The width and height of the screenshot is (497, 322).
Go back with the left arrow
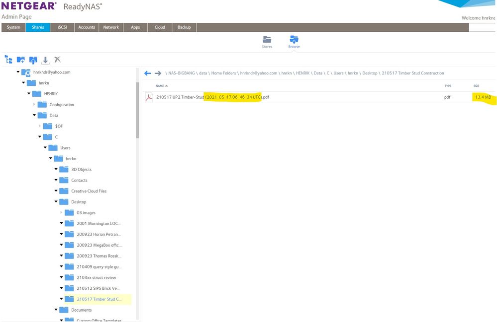click(147, 73)
